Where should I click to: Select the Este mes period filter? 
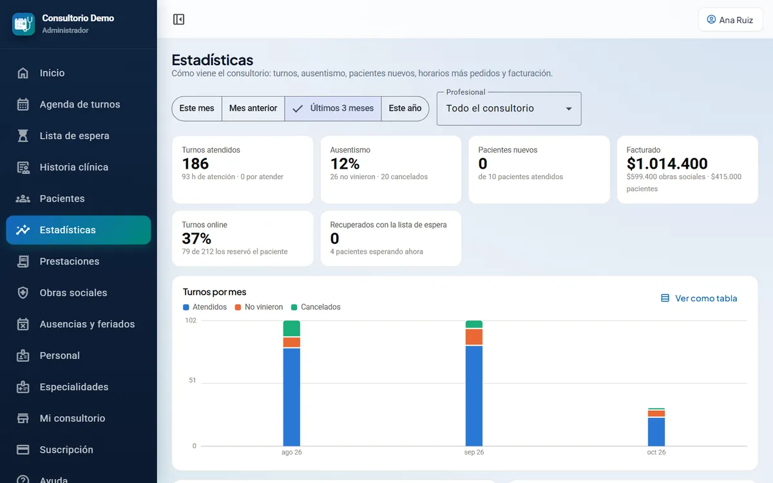[196, 108]
